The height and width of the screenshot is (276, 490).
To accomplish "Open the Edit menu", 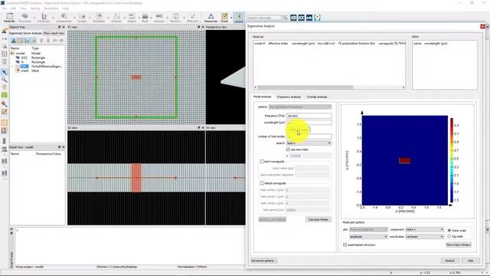I will pos(13,8).
